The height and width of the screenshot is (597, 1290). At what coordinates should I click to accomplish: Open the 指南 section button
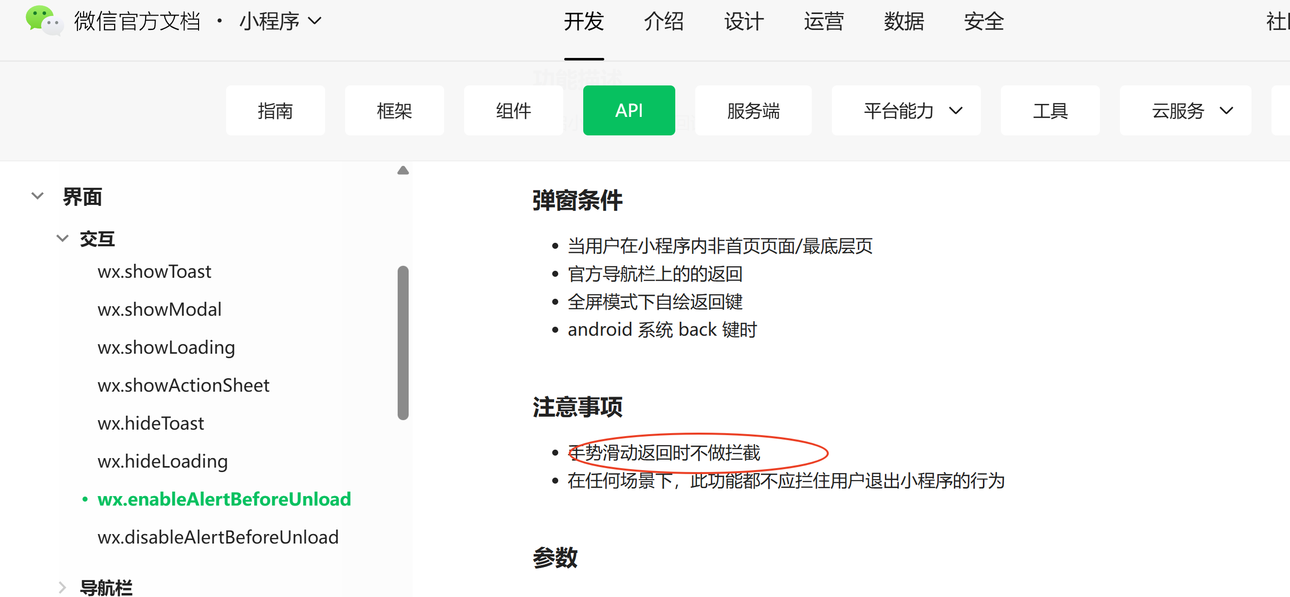275,110
